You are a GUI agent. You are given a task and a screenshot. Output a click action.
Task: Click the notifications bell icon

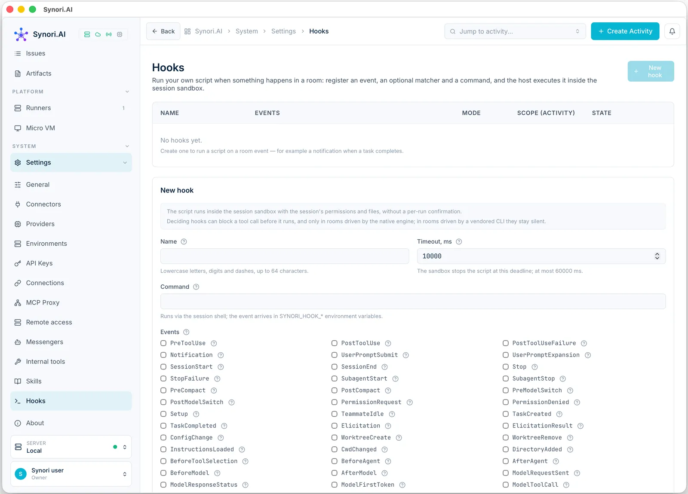coord(672,31)
